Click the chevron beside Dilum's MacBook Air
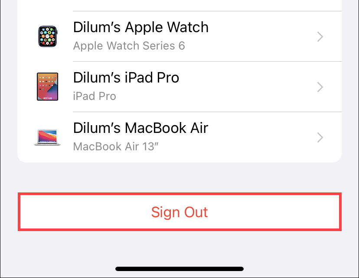359x278 pixels. click(x=320, y=138)
